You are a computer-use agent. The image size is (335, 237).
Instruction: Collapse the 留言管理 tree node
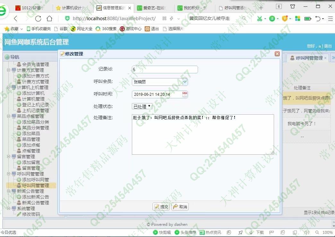[x=8, y=156]
